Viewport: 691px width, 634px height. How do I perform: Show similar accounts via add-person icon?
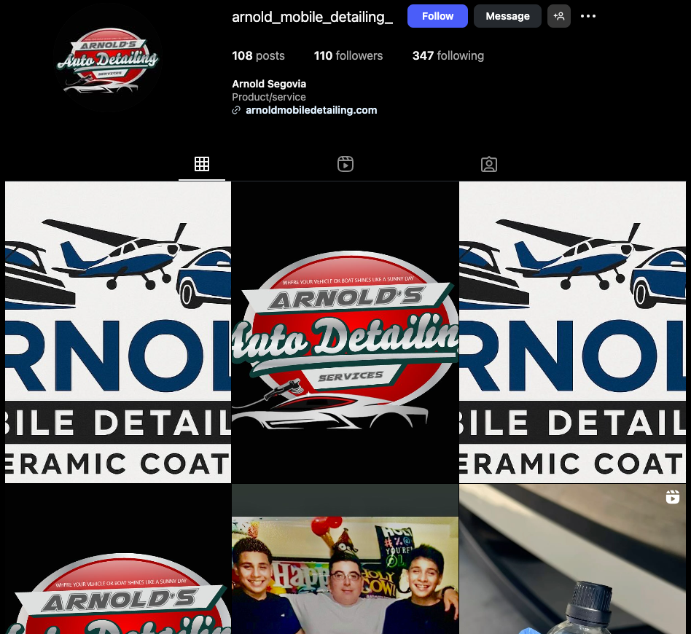559,16
